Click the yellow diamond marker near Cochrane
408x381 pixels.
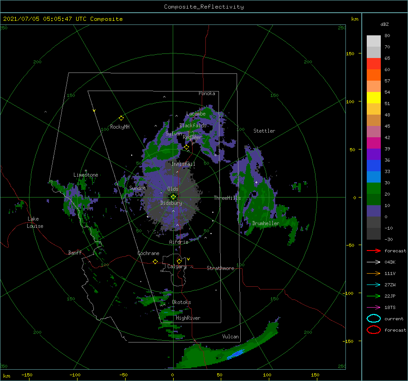(155, 261)
